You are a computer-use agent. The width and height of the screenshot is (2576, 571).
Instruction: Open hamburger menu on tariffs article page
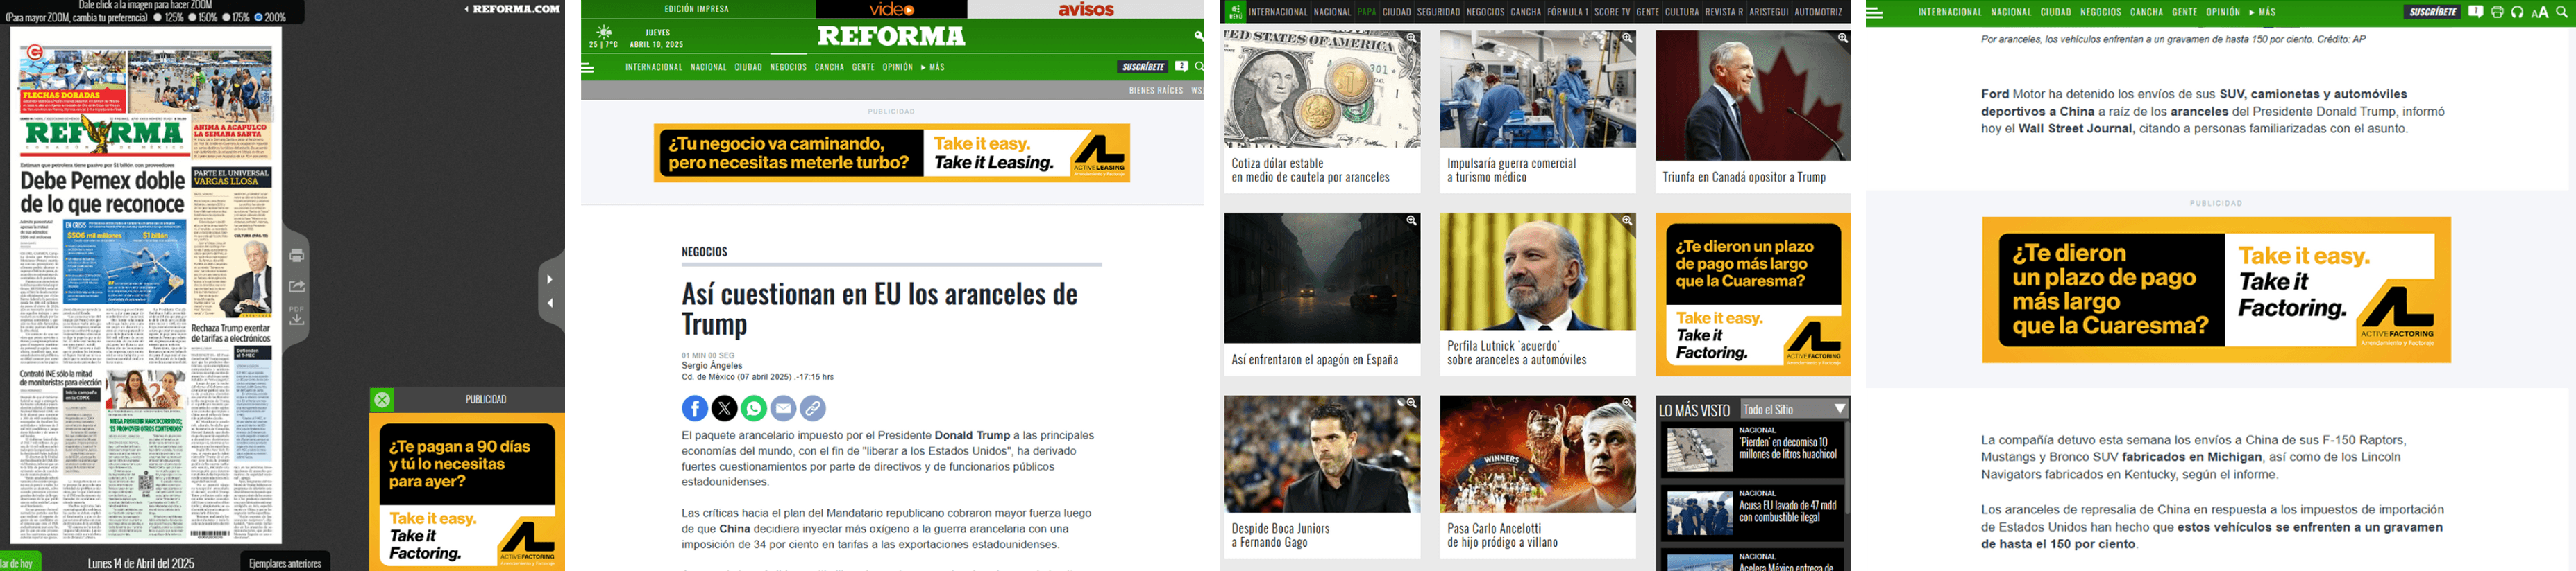pos(588,68)
